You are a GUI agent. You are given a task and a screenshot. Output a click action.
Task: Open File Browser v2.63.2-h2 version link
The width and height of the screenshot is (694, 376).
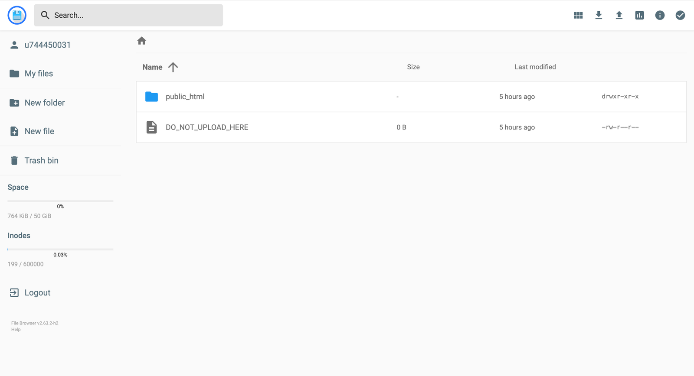point(35,323)
